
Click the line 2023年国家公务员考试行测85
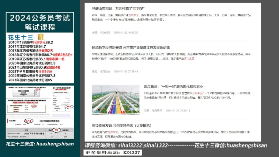(x=30, y=80)
